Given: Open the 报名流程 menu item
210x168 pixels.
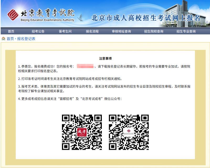Looking at the screenshot, I should point(92,31).
